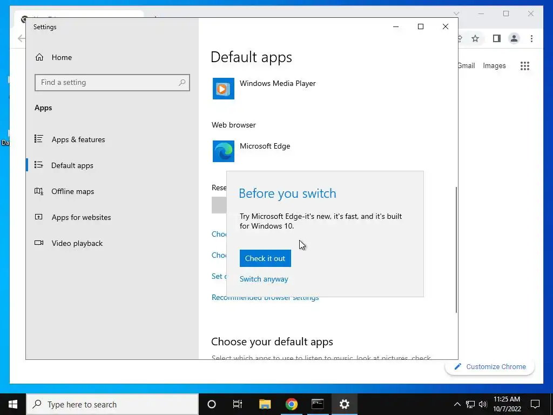Open Chrome tab search chevron
This screenshot has height=415, width=553.
(x=456, y=14)
